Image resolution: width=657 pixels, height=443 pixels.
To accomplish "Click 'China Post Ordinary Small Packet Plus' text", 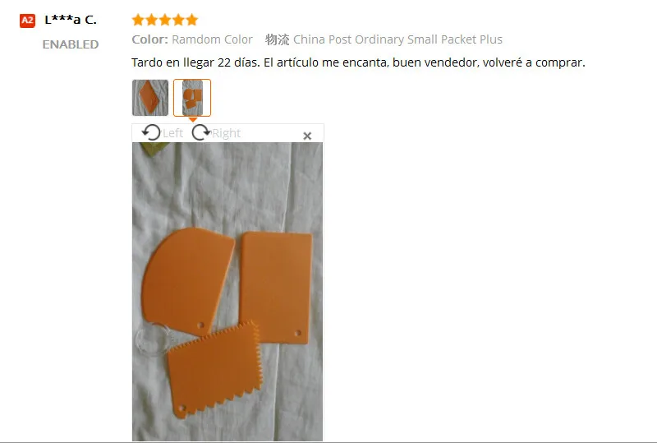I will [x=397, y=39].
